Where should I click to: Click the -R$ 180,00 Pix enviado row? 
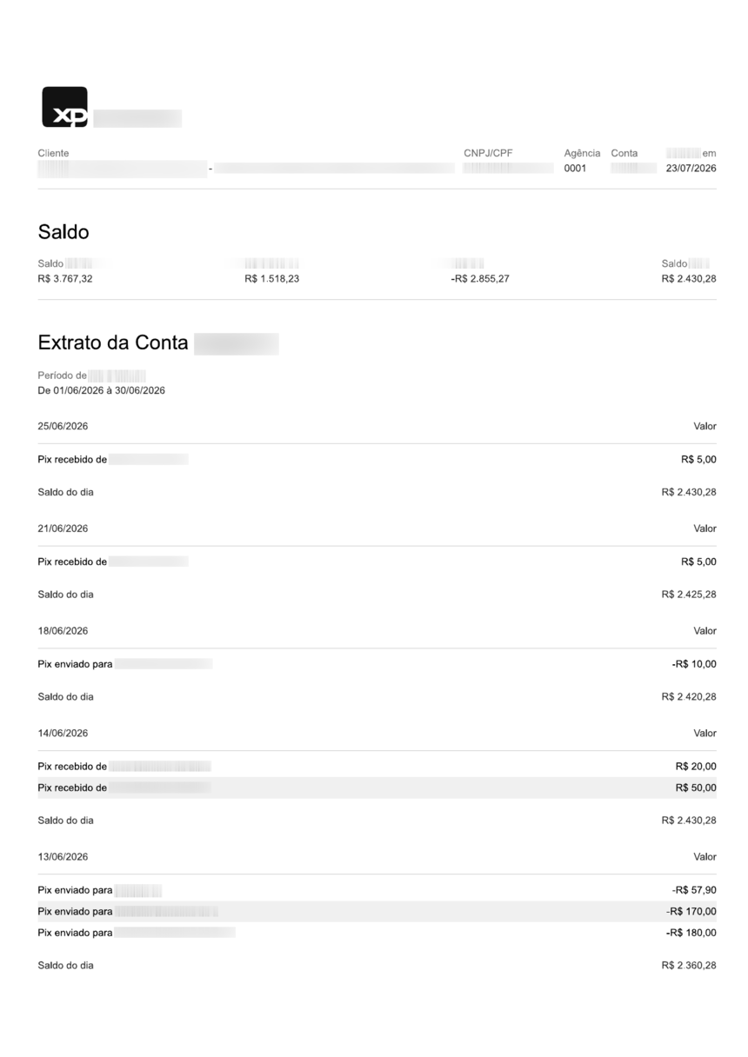pos(377,933)
